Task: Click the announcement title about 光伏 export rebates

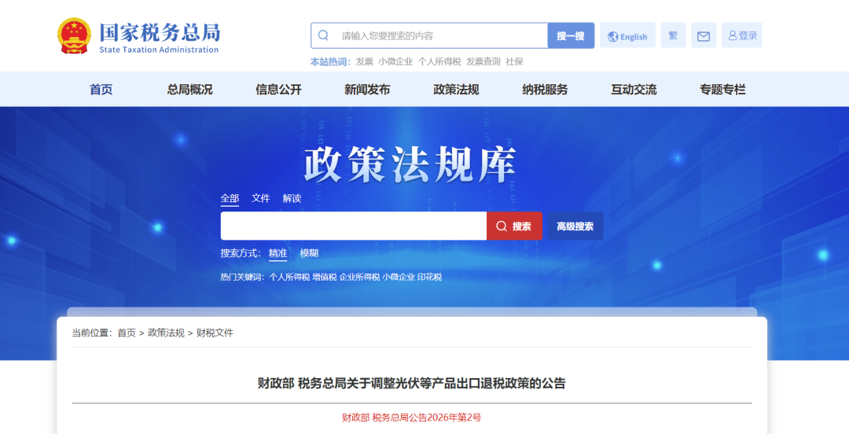Action: pyautogui.click(x=411, y=384)
